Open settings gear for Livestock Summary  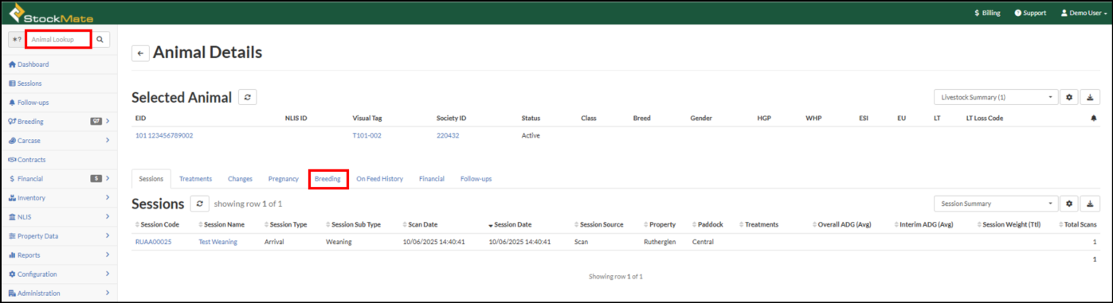coord(1070,97)
